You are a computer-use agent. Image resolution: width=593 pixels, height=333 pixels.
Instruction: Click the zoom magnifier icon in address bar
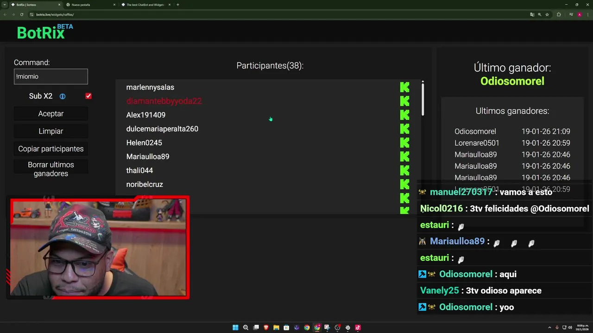click(x=539, y=14)
